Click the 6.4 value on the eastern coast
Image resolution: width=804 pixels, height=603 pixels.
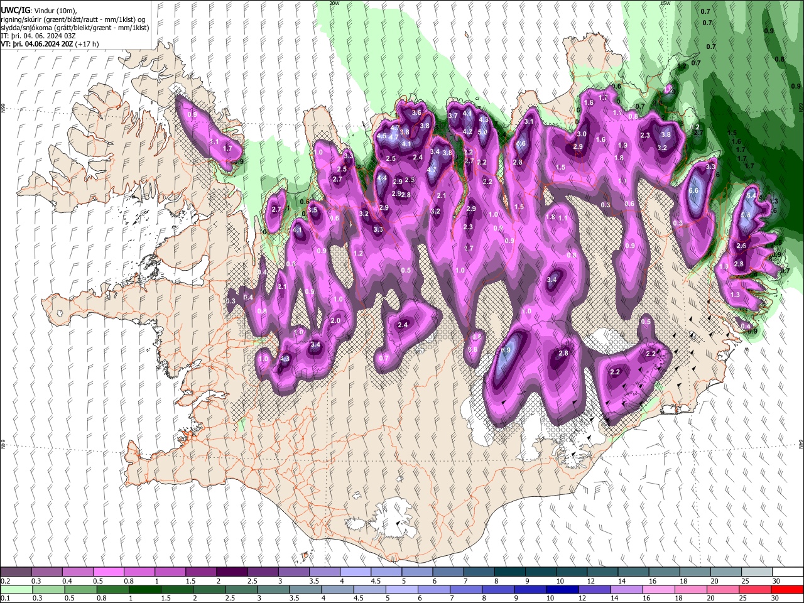(x=751, y=196)
